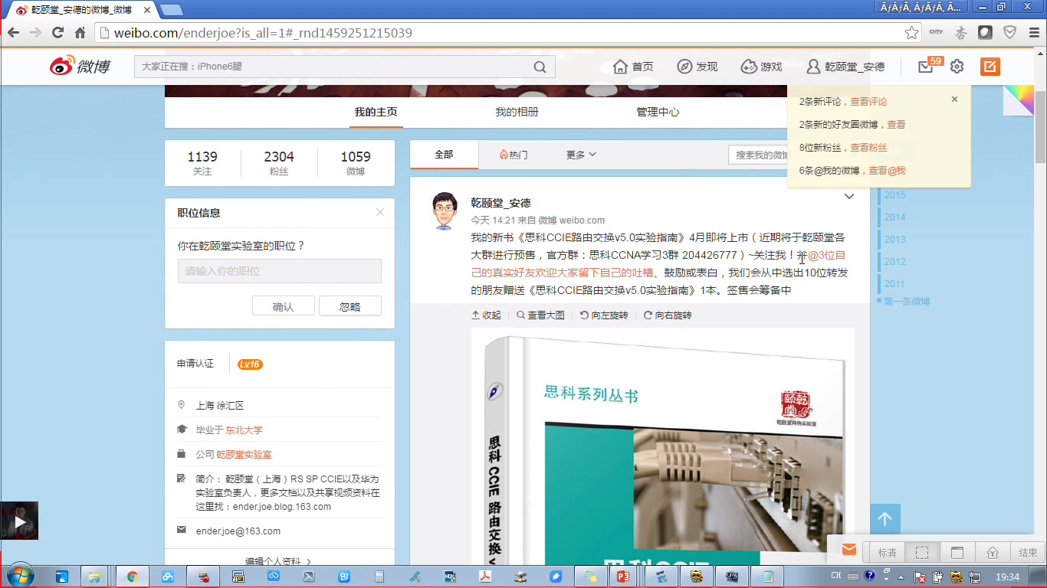Open PowerPoint from the taskbar

coord(622,577)
